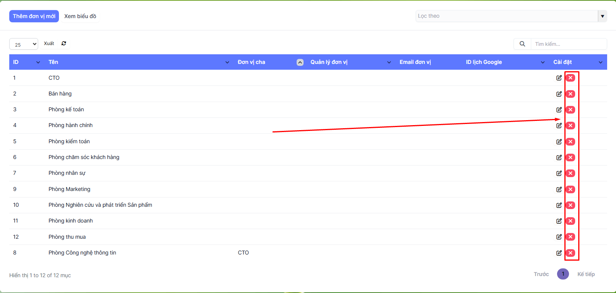Delete the Bán hàng unit
The image size is (616, 293).
click(571, 94)
